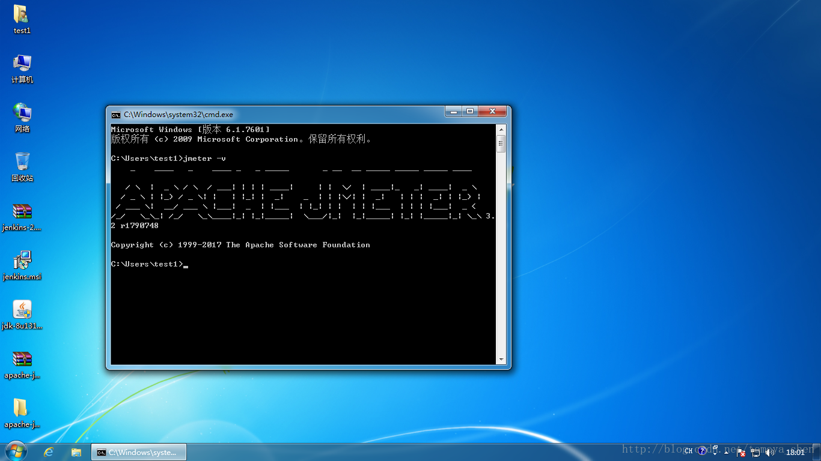Open Windows Explorer from the taskbar

[x=76, y=452]
